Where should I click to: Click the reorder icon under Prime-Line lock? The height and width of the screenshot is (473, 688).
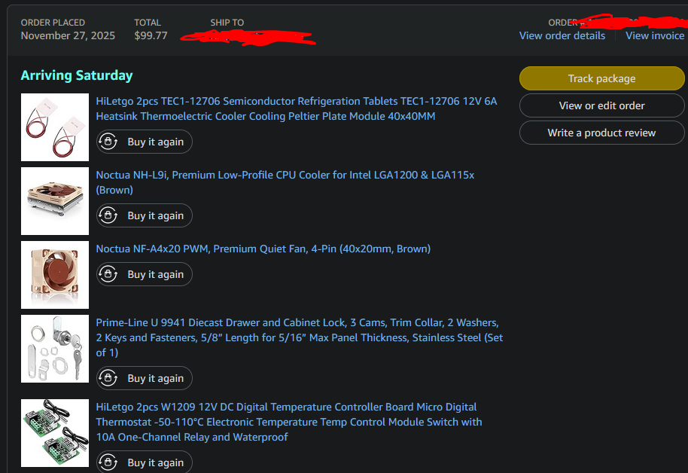[x=108, y=378]
